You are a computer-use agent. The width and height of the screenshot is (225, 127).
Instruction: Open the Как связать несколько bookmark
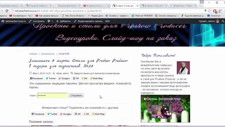pyautogui.click(x=47, y=16)
